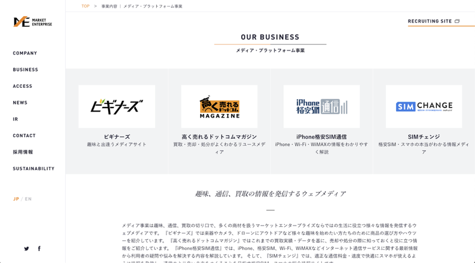The image size is (475, 263).
Task: Click the 事業内容 breadcrumb link
Action: pos(109,6)
